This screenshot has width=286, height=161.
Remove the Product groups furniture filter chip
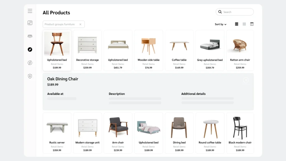[x=80, y=24]
